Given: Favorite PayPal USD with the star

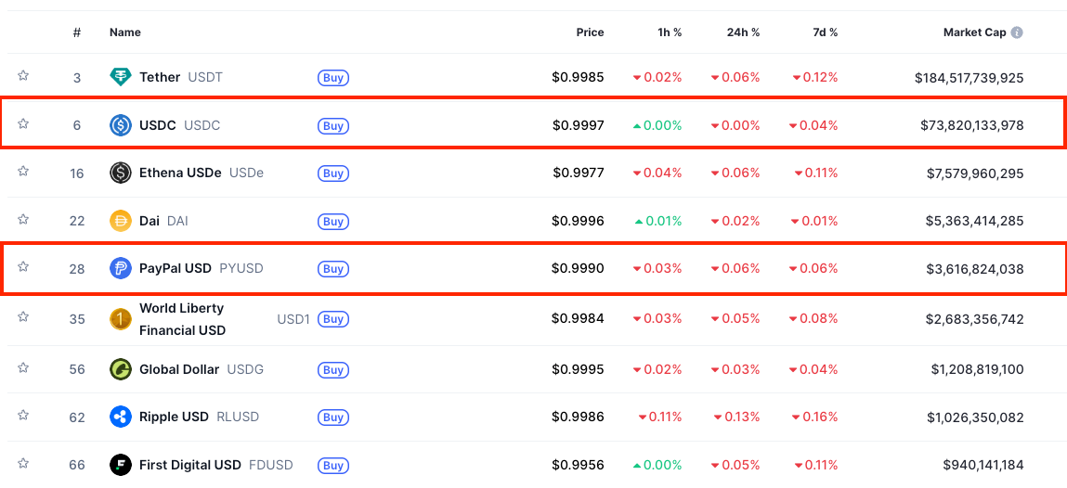Looking at the screenshot, I should point(23,267).
